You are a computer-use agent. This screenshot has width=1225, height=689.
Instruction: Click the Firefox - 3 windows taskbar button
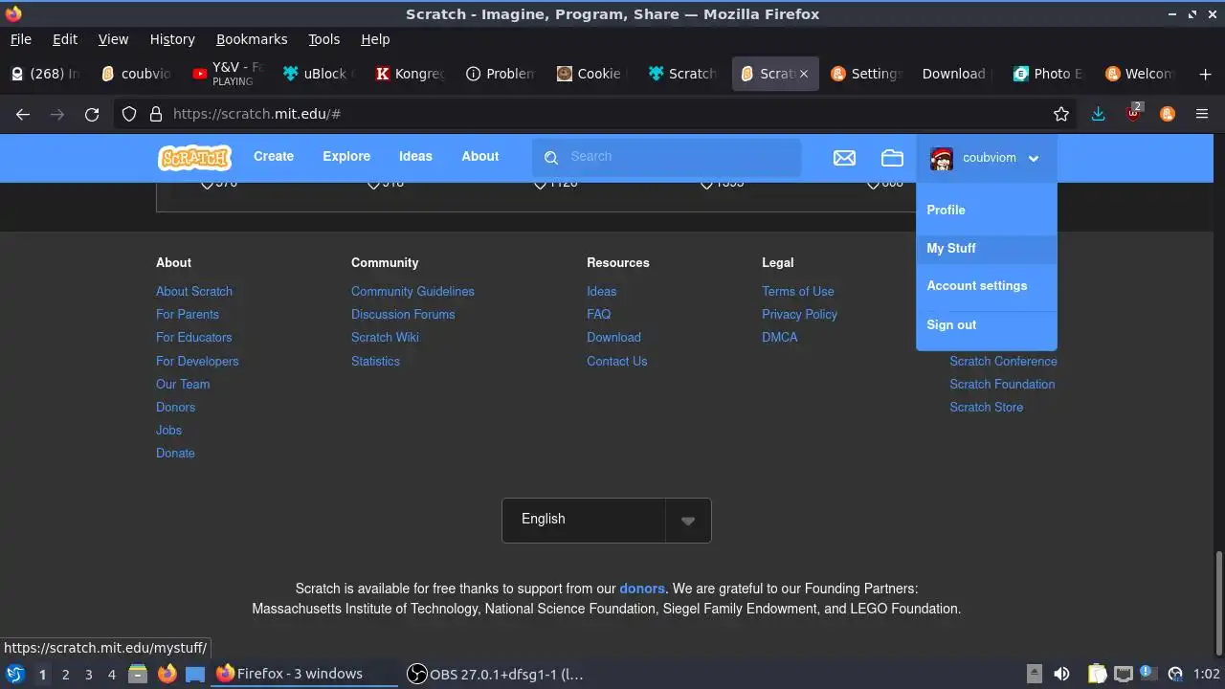pyautogui.click(x=304, y=674)
